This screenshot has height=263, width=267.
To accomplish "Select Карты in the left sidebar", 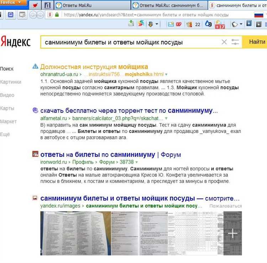I will (7, 108).
